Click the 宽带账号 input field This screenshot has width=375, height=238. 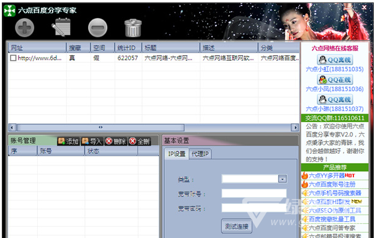(254, 193)
